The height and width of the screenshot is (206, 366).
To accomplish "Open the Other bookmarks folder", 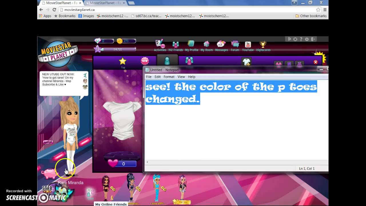I will tap(311, 16).
